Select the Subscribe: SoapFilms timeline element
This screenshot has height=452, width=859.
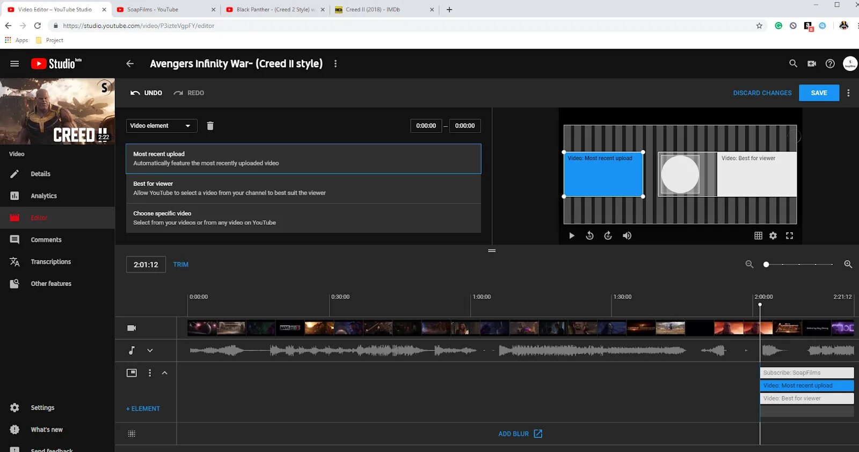point(807,372)
